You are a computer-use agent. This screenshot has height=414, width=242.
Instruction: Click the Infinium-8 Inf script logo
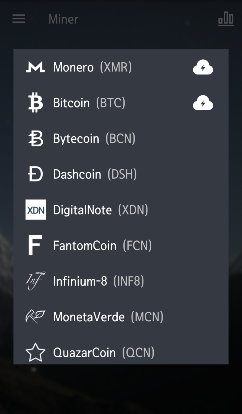pos(35,281)
